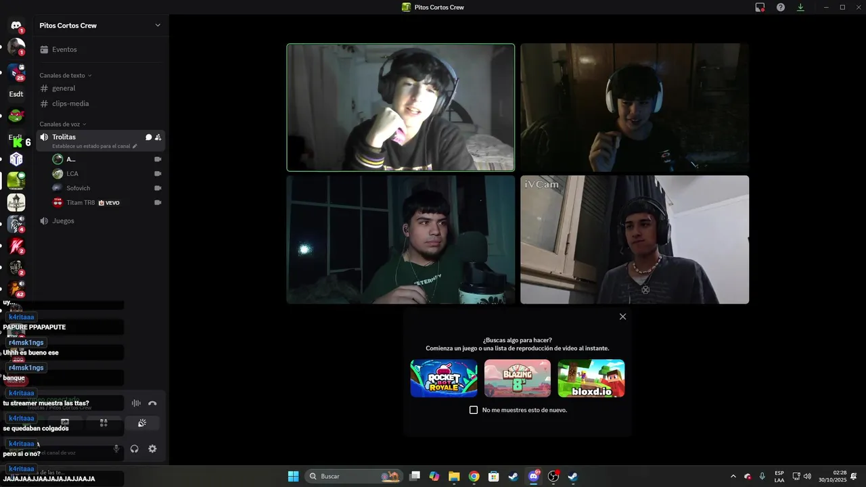Toggle headphones deafen in user panel

135,448
